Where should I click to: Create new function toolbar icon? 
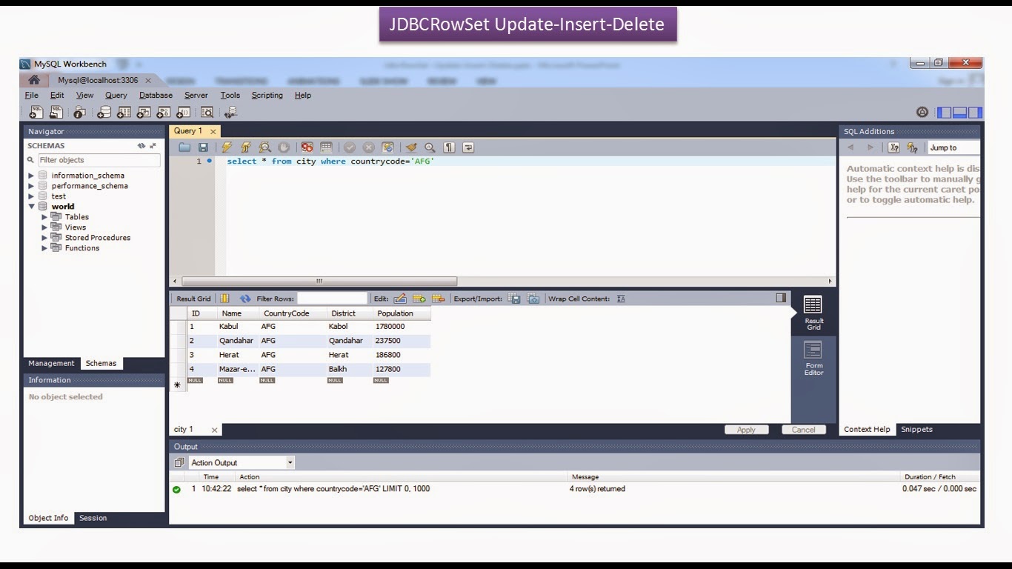pyautogui.click(x=183, y=113)
